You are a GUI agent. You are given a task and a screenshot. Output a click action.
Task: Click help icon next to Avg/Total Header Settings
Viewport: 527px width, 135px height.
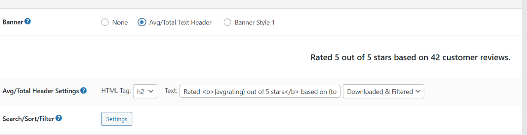click(83, 90)
